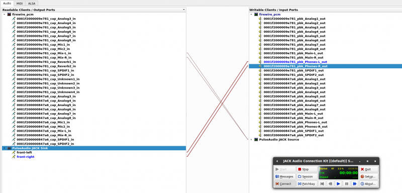This screenshot has width=402, height=193.
Task: Click the port icon beside 0001f2000009e781_cap_Unknown1_in
Action: pos(14,79)
